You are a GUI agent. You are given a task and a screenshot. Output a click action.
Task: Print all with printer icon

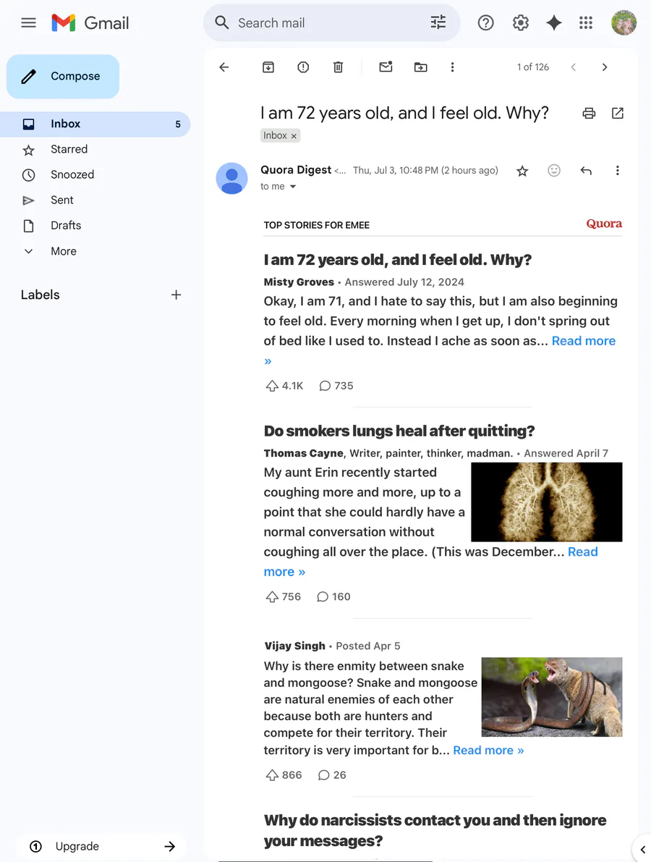pyautogui.click(x=589, y=113)
